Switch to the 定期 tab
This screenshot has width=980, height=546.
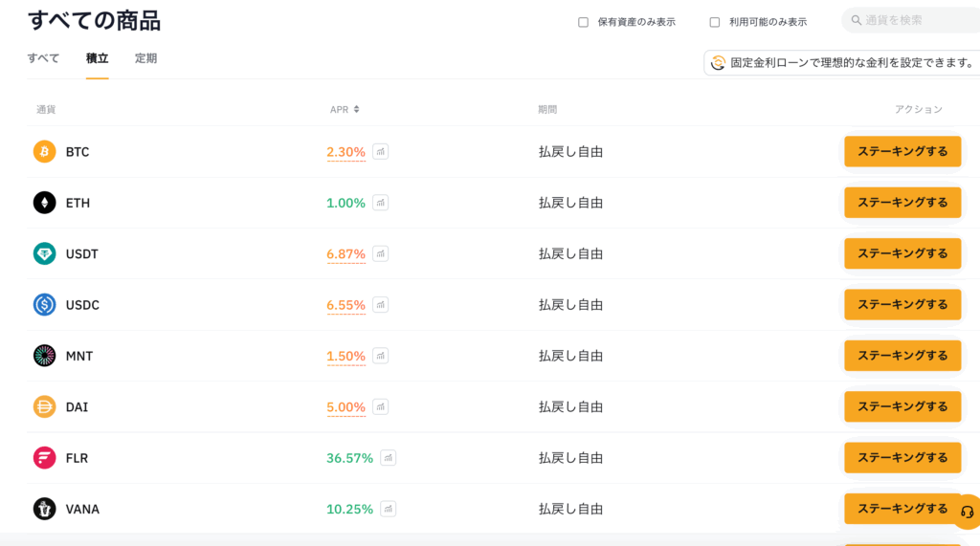(x=145, y=58)
